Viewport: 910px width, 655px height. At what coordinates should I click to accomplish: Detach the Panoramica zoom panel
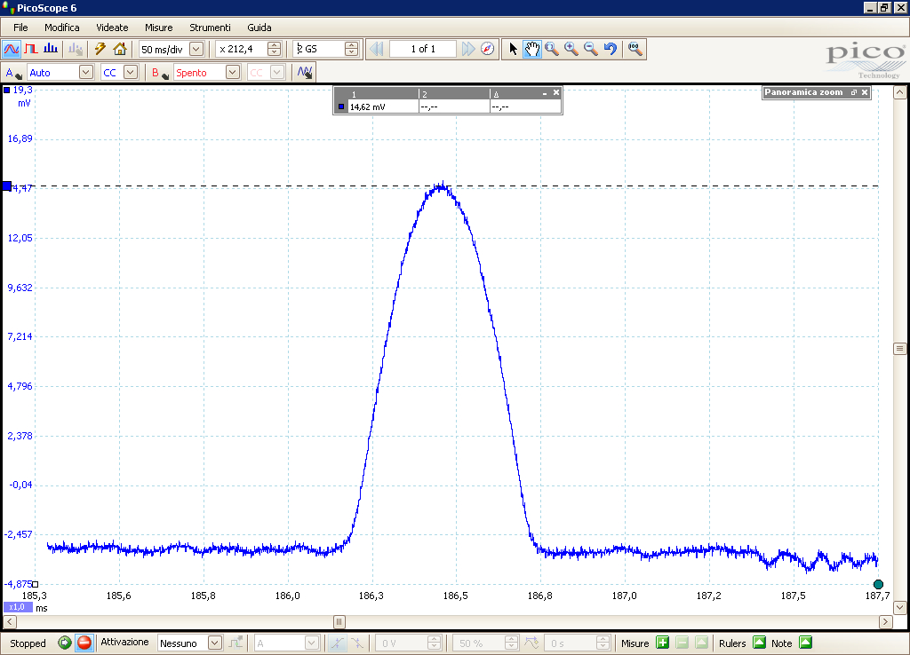[x=854, y=92]
